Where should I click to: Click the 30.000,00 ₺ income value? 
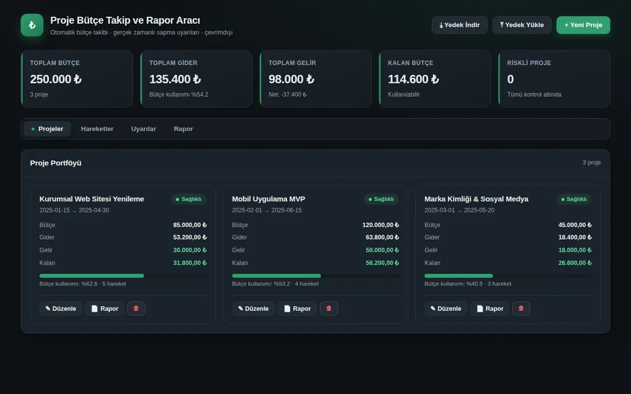tap(190, 250)
